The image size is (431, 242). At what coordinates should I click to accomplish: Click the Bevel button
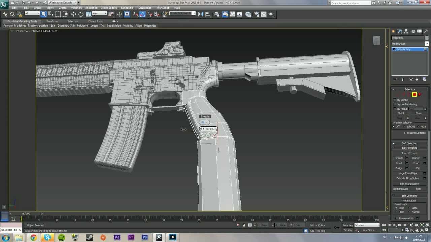399,163
